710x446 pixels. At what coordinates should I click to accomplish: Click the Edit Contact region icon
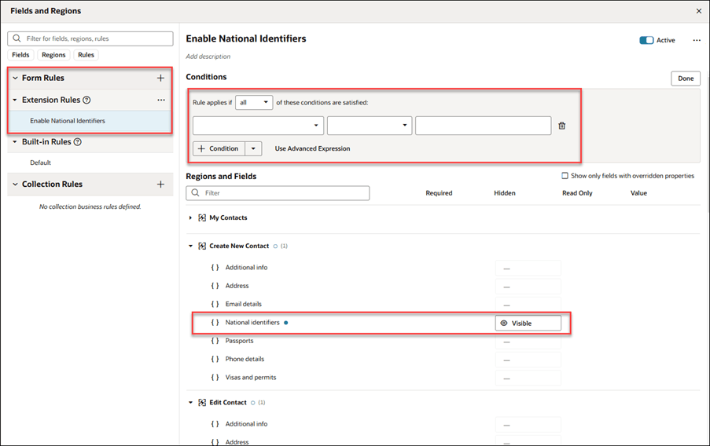click(x=202, y=403)
